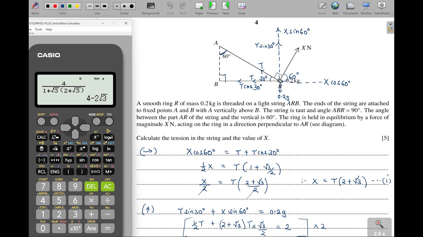Select the medium eraser size

click(x=124, y=6)
